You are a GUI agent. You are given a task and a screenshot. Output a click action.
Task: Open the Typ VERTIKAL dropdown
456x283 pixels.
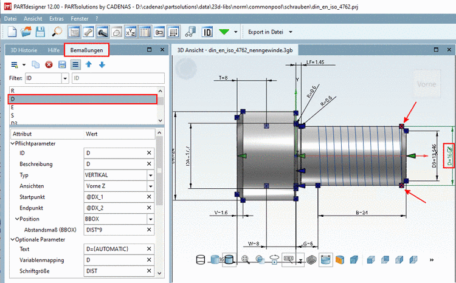pos(150,175)
